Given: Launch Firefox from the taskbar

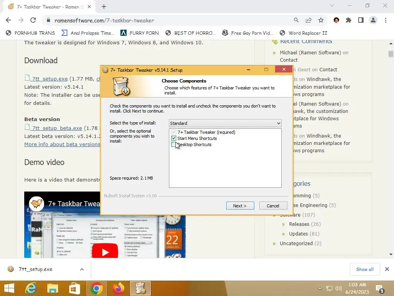Looking at the screenshot, I should pyautogui.click(x=118, y=288).
